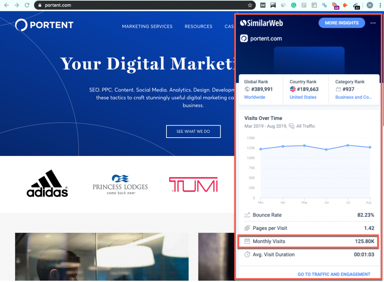Open the grey grid layout extension icon
The image size is (384, 282).
[x=304, y=5]
